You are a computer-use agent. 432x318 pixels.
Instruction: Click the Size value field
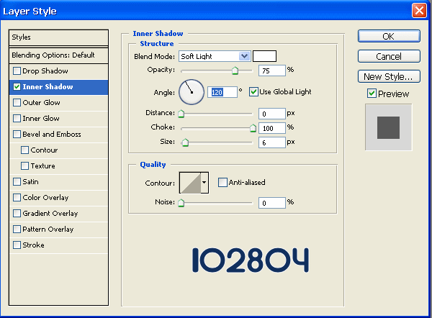272,142
